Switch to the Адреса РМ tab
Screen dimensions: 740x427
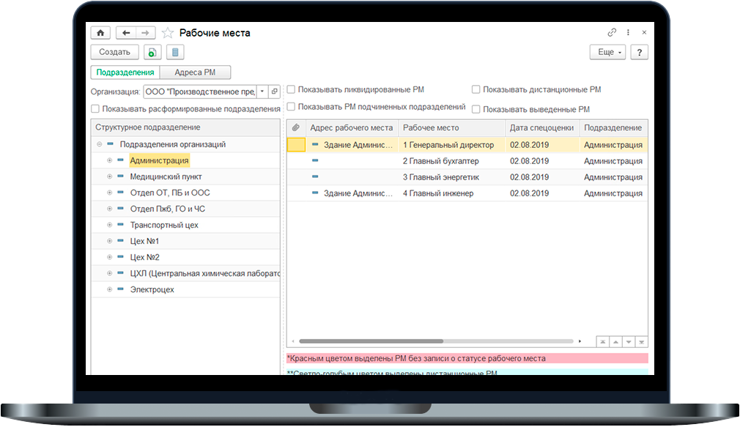(x=195, y=73)
